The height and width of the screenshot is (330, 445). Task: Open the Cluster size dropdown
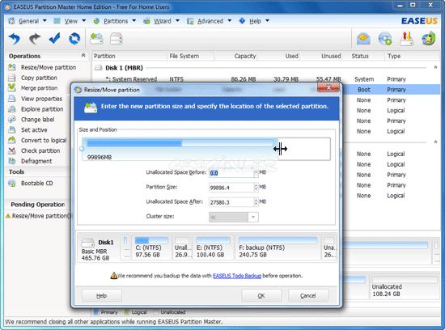[253, 217]
